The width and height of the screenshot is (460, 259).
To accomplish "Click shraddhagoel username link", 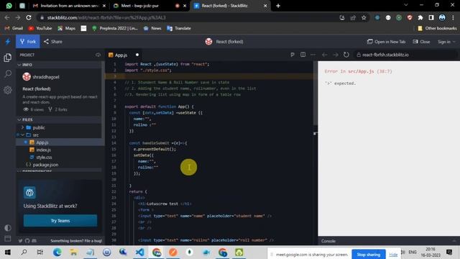I will tap(46, 77).
